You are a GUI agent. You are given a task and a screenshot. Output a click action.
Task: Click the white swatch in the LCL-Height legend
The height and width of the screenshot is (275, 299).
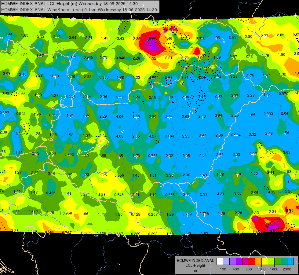[220, 262]
